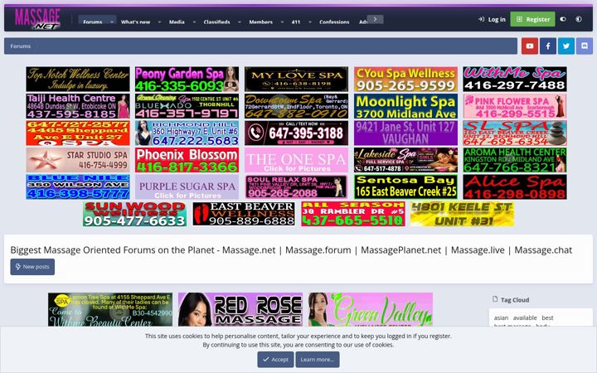Image resolution: width=597 pixels, height=373 pixels.
Task: Open the Discord social link
Action: [585, 46]
